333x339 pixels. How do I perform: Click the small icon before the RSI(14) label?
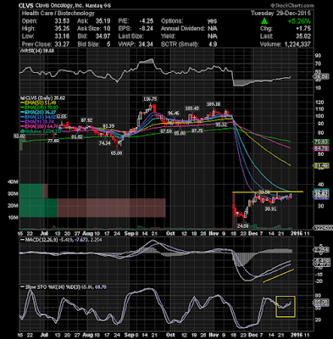click(x=21, y=51)
